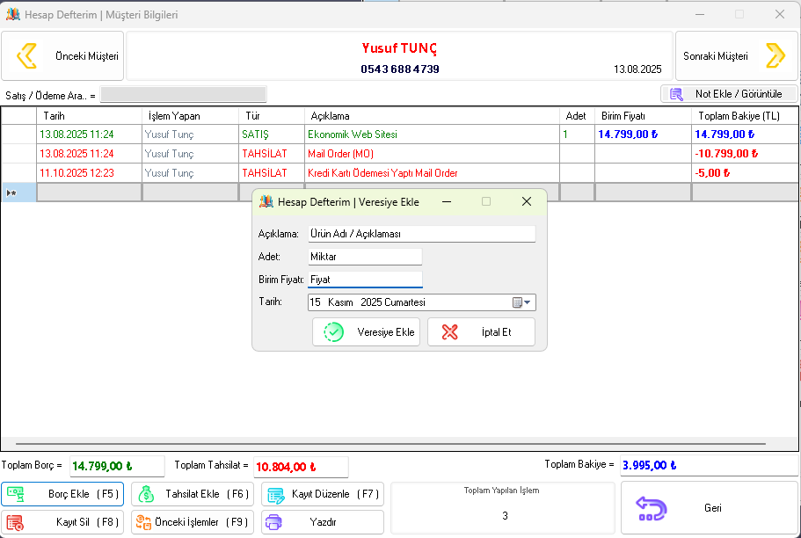Screen dimensions: 801x538
Task: Select the Ekonomik Web Sitesi sale row
Action: [x=352, y=134]
